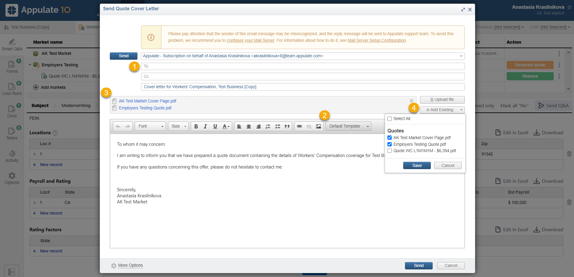Switch to the Subject tab
574x277 pixels.
pos(40,105)
